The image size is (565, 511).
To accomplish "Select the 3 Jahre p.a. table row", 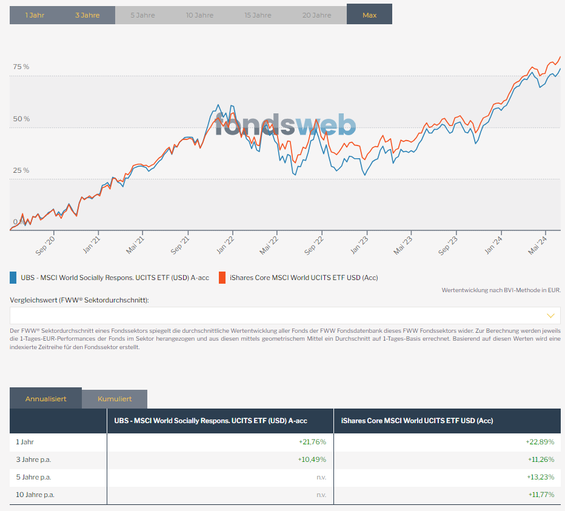I will [33, 459].
